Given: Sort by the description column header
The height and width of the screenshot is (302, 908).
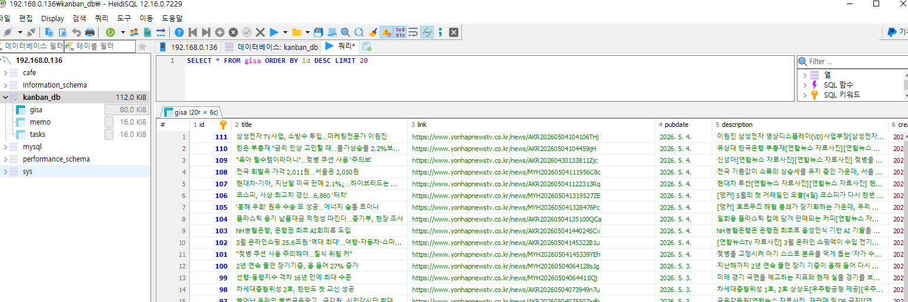Looking at the screenshot, I should click(x=800, y=125).
